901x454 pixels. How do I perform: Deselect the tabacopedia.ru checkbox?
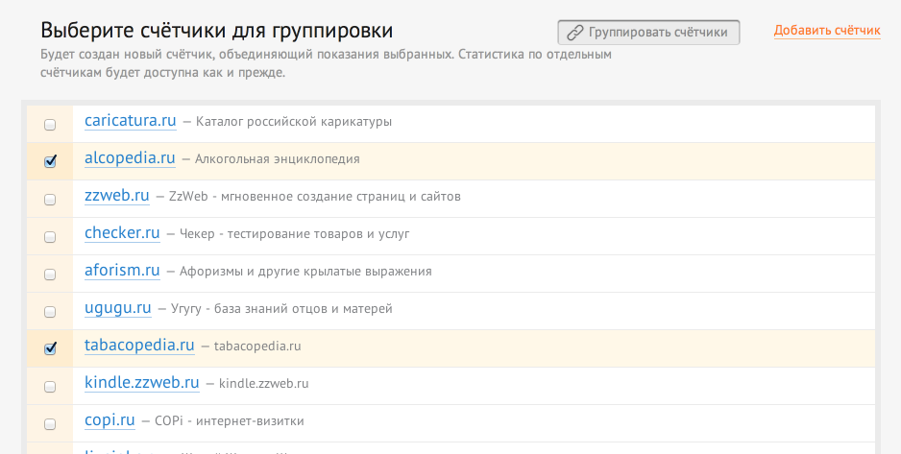[x=50, y=348]
